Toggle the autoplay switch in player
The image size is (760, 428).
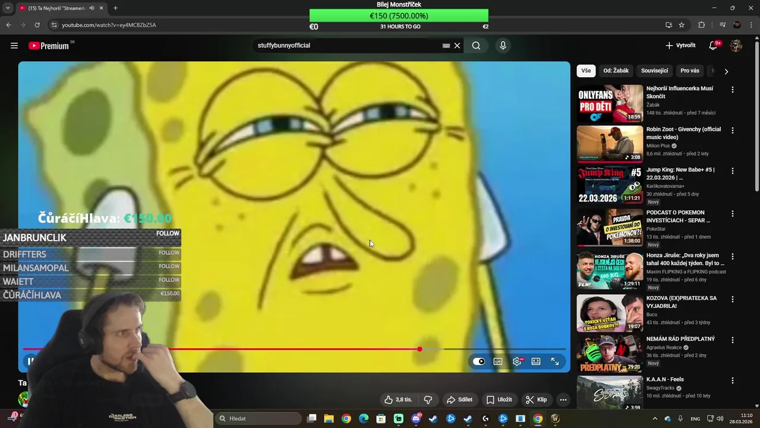[x=479, y=361]
